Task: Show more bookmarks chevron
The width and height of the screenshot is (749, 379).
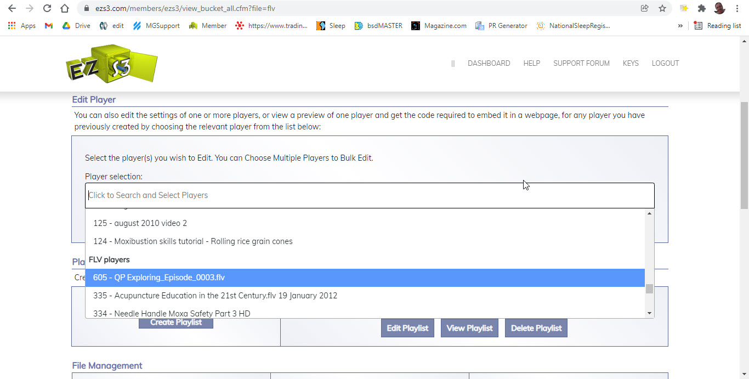Action: click(x=680, y=26)
